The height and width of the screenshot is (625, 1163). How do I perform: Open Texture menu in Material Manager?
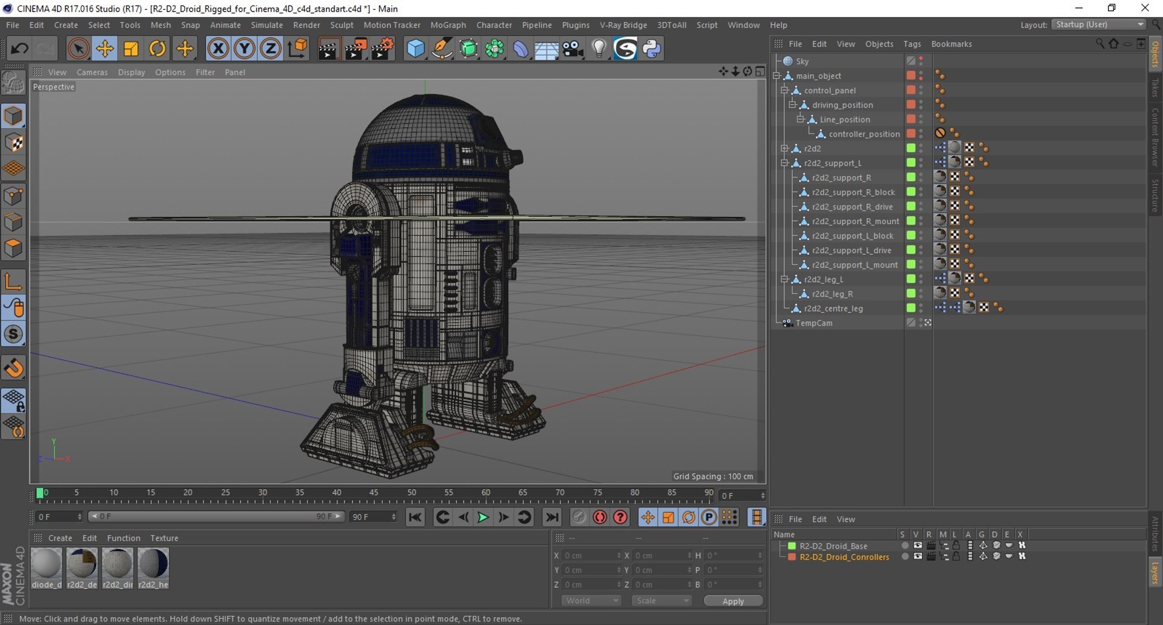click(x=164, y=538)
